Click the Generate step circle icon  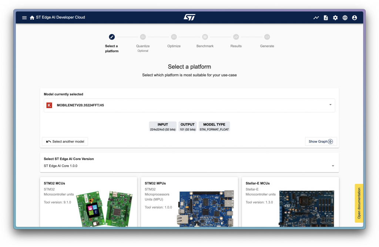(x=267, y=37)
